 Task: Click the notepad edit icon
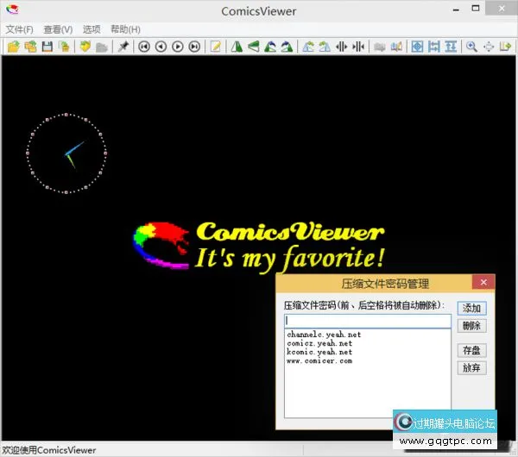pyautogui.click(x=216, y=47)
